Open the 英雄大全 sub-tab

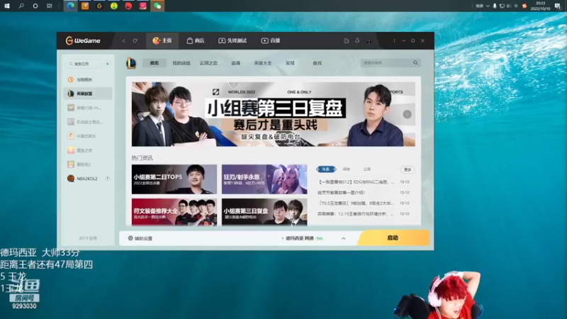click(x=263, y=63)
